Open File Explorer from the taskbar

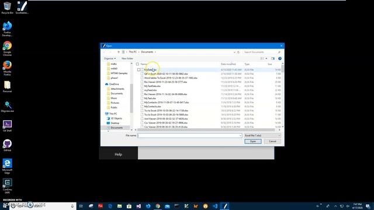point(119,206)
